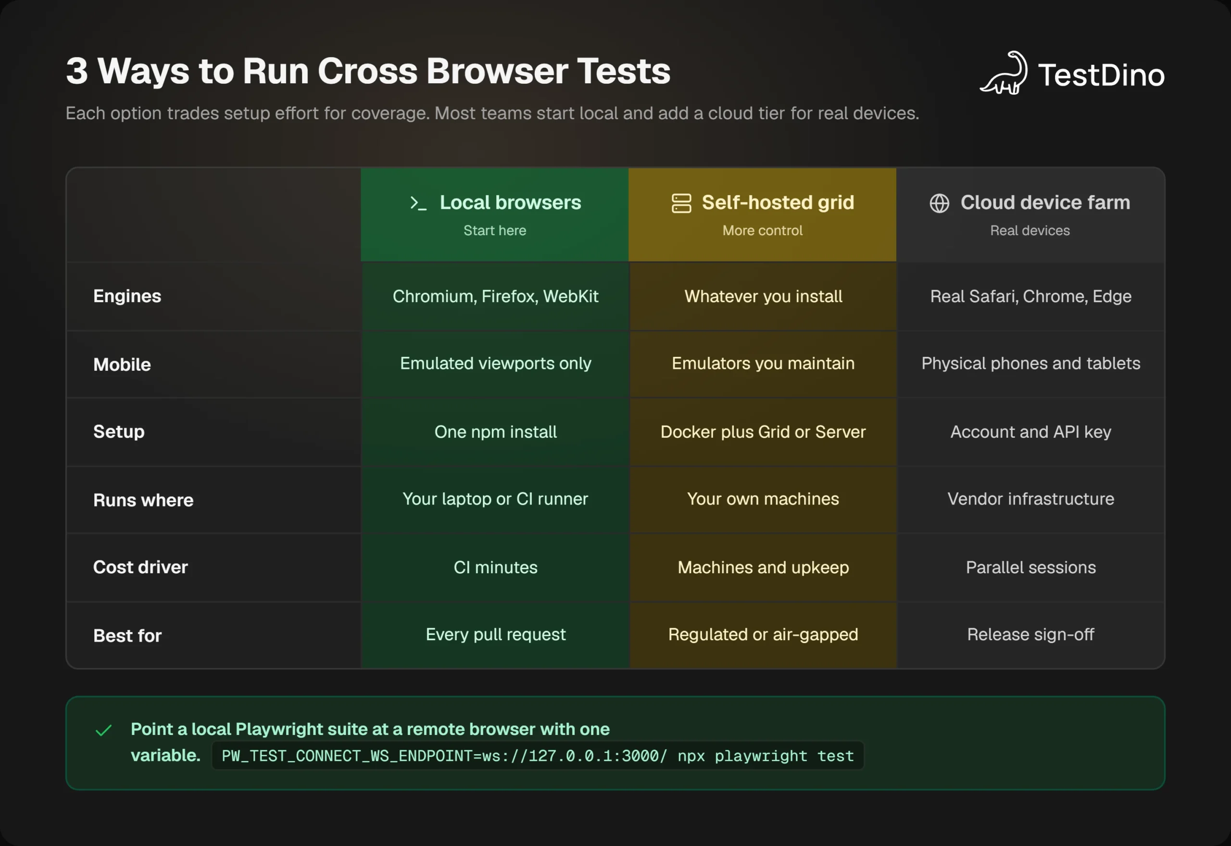Click the 'Your laptop or CI runner' cell

click(495, 499)
